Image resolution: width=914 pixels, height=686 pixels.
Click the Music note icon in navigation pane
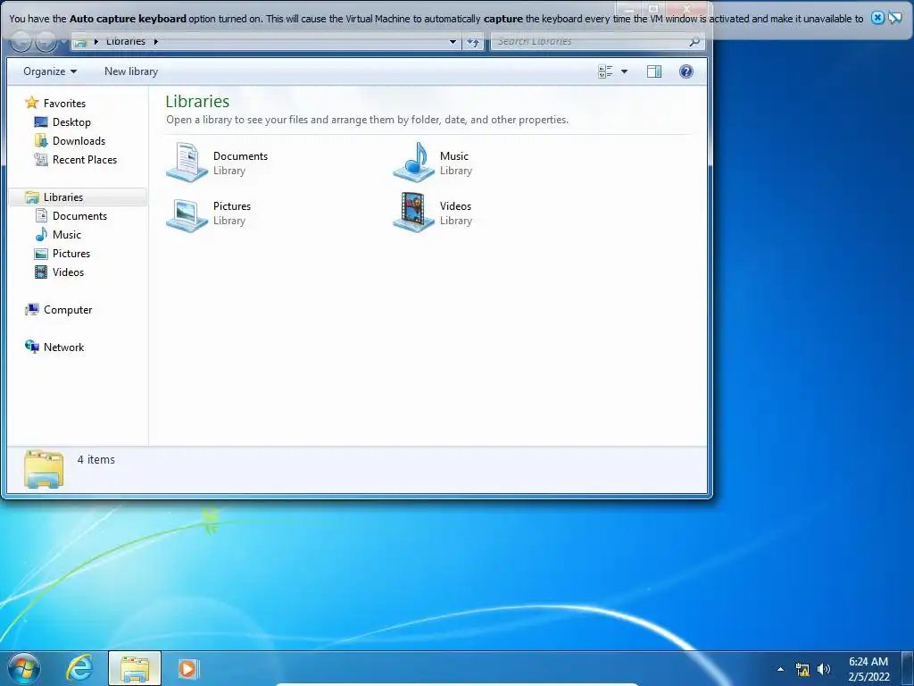41,235
